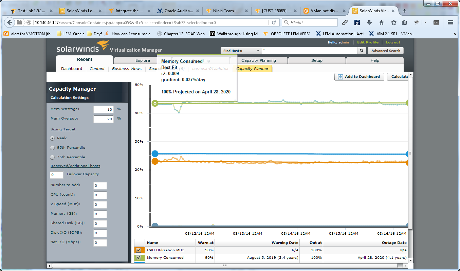Image resolution: width=460 pixels, height=271 pixels.
Task: Go back with the browser back arrow
Action: (x=10, y=23)
